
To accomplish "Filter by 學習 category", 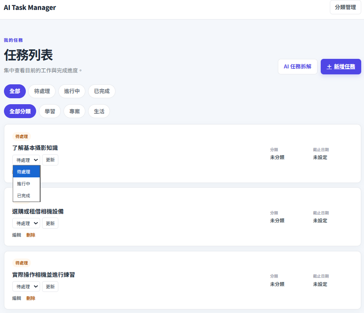I will click(x=50, y=111).
